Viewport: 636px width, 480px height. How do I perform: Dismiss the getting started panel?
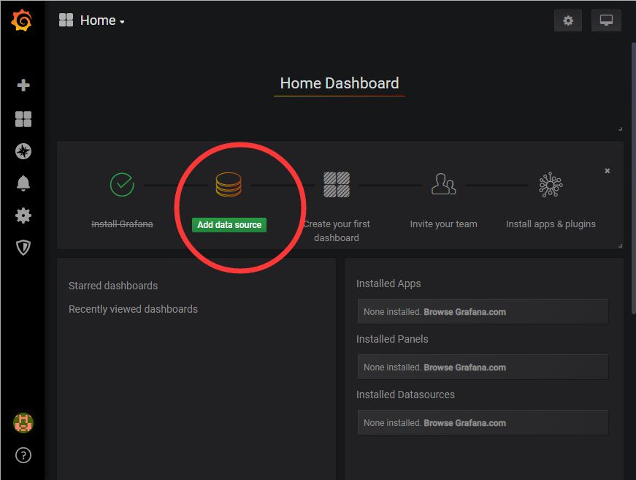(x=608, y=171)
